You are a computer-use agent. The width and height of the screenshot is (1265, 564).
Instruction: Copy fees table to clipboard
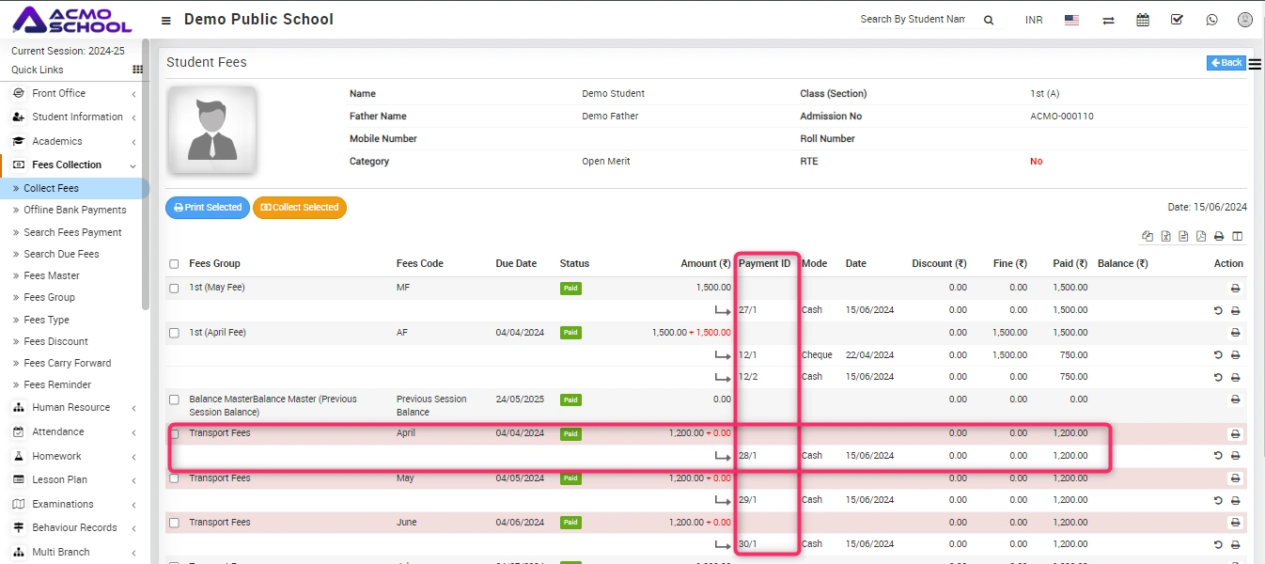tap(1148, 237)
